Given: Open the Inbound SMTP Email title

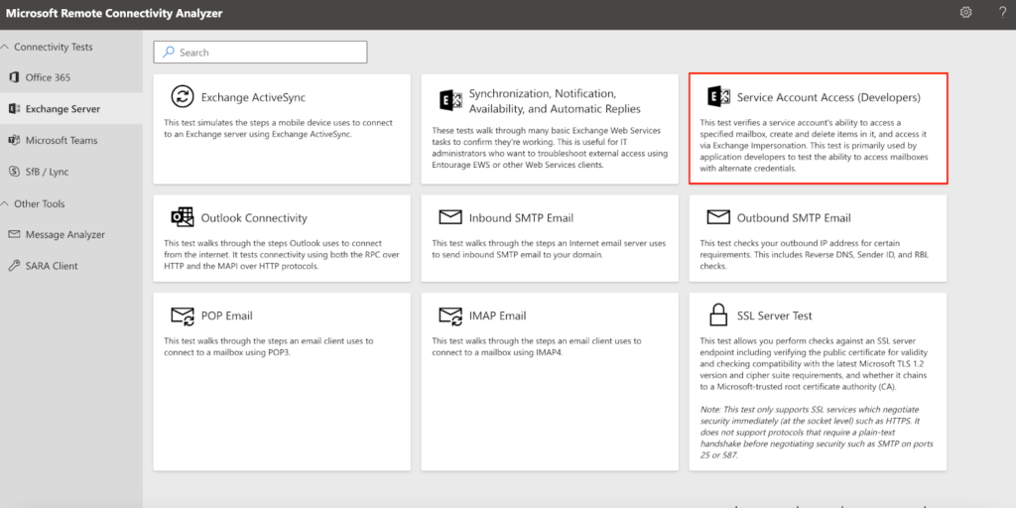Looking at the screenshot, I should 521,217.
